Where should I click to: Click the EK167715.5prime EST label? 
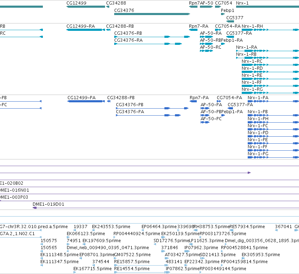[x=92, y=269]
